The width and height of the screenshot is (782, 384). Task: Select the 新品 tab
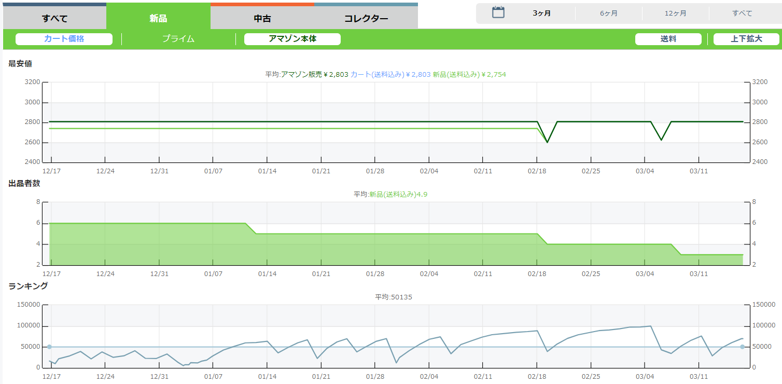158,19
